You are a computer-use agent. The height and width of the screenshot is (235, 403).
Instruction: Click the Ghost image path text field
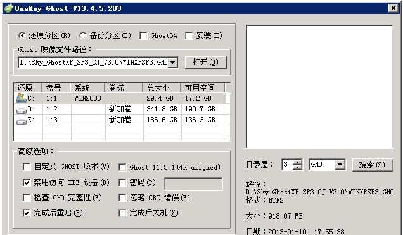point(93,63)
